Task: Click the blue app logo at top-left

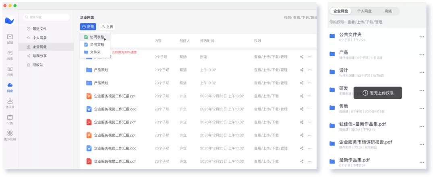Action: click(10, 20)
